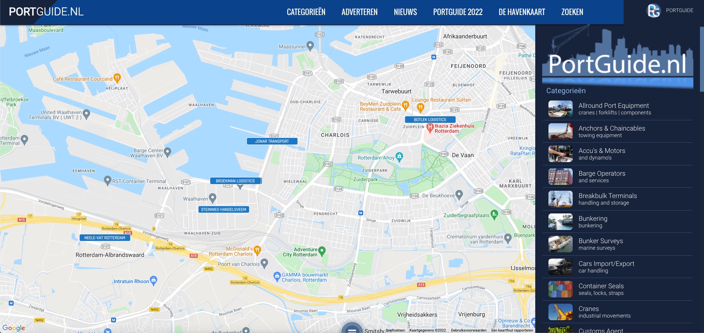Screen dimensions: 704x333
Task: Click the Breakbulk Terminals thumbnail
Action: (x=561, y=199)
